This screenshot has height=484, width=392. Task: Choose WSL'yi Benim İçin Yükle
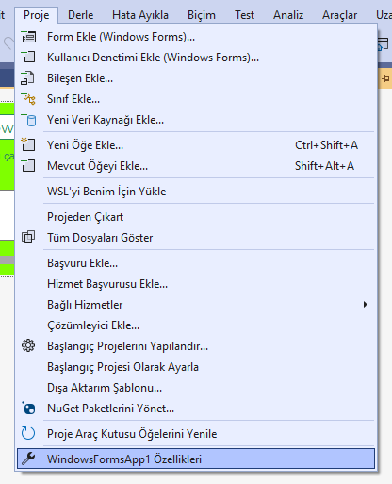coord(196,192)
